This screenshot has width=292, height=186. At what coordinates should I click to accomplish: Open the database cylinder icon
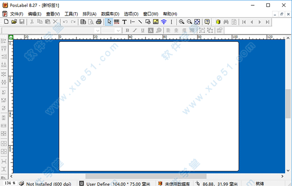pyautogui.click(x=218, y=22)
